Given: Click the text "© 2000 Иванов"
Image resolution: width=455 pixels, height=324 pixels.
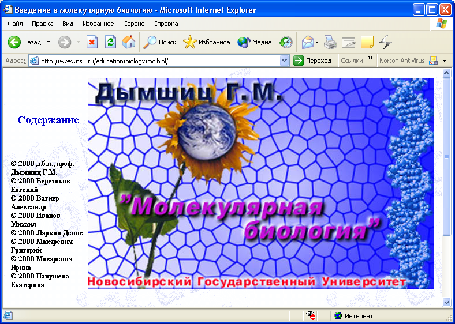Looking at the screenshot, I should coord(35,215).
